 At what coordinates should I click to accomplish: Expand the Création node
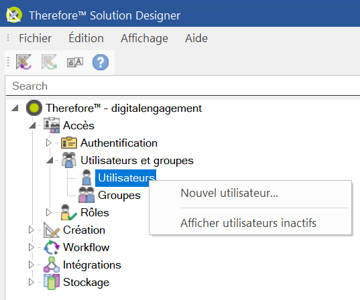[32, 230]
